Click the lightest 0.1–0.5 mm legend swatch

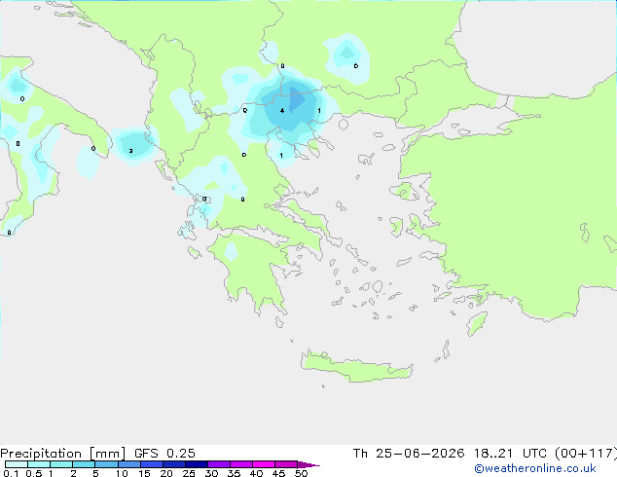(17, 464)
